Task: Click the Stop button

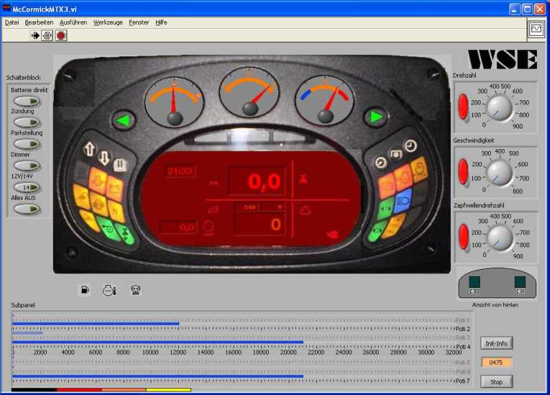Action: tap(496, 382)
